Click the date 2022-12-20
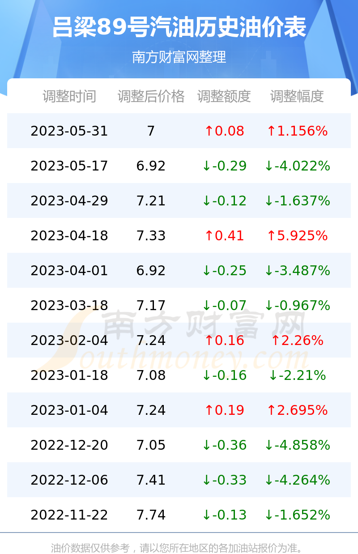The height and width of the screenshot is (554, 358). 69,445
